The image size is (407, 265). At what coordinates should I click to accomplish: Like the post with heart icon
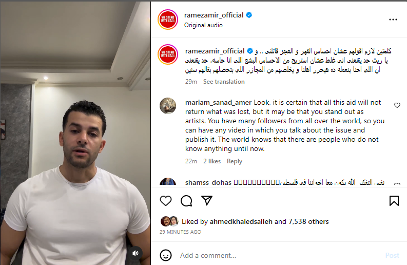tap(166, 201)
